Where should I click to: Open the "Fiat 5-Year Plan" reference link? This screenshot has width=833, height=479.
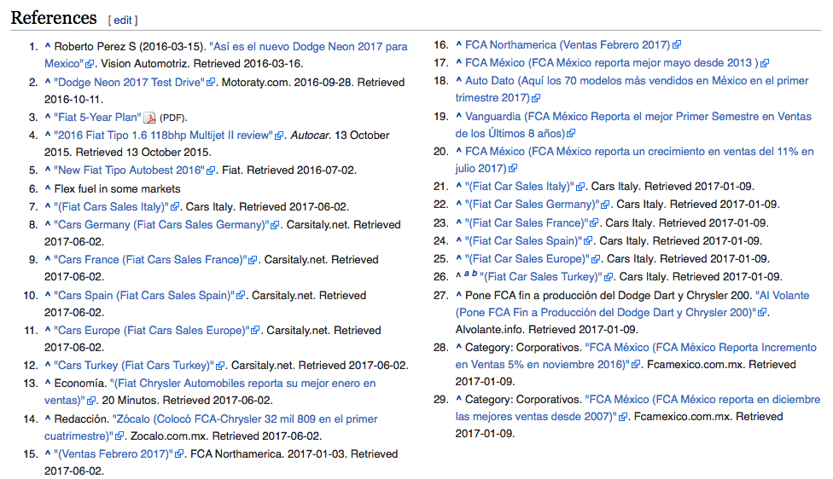96,118
